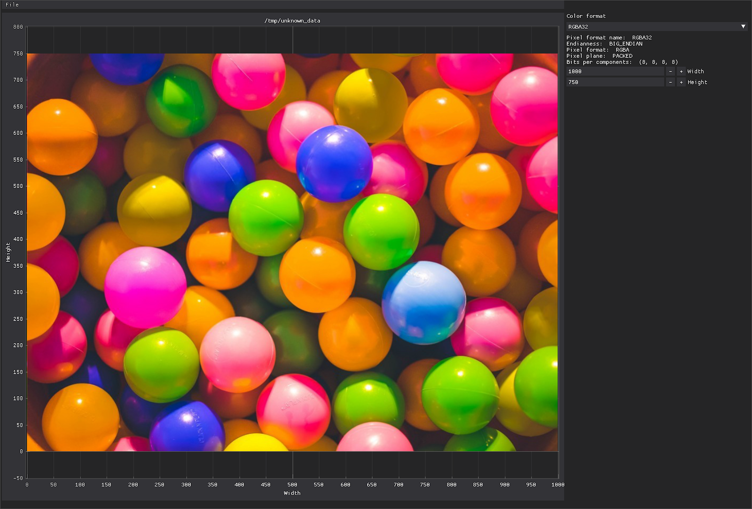Click the 'Color format' heading label
This screenshot has width=752, height=509.
586,16
